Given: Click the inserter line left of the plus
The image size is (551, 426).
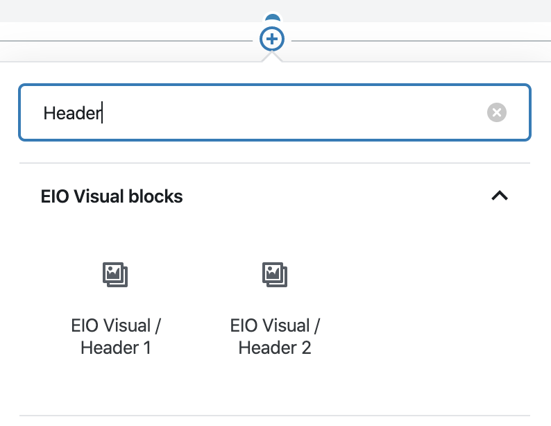Looking at the screenshot, I should (126, 41).
